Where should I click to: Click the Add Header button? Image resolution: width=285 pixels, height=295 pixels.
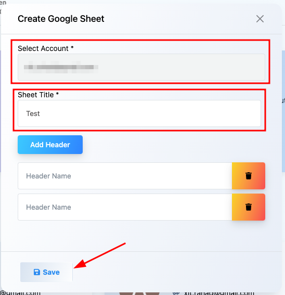pos(50,145)
